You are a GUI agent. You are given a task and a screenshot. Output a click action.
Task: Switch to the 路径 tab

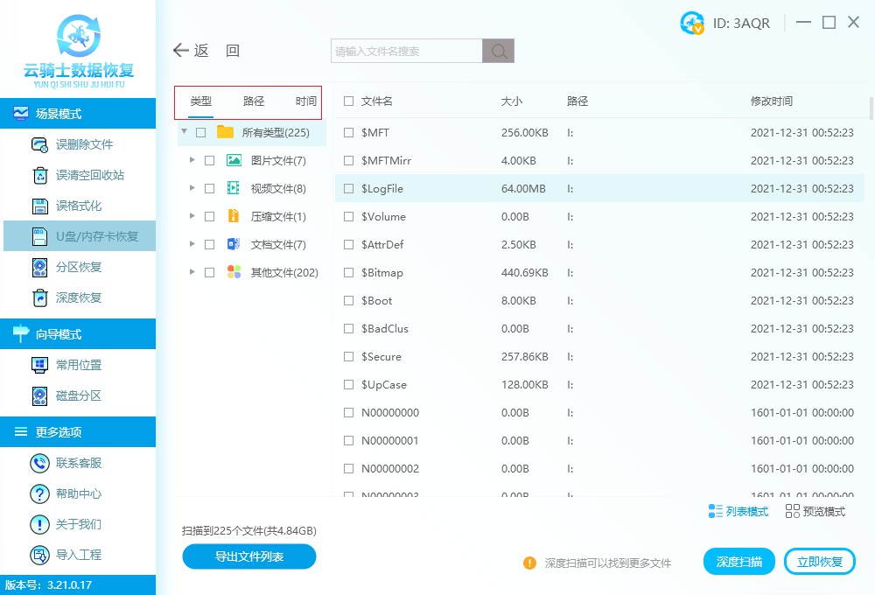[254, 101]
